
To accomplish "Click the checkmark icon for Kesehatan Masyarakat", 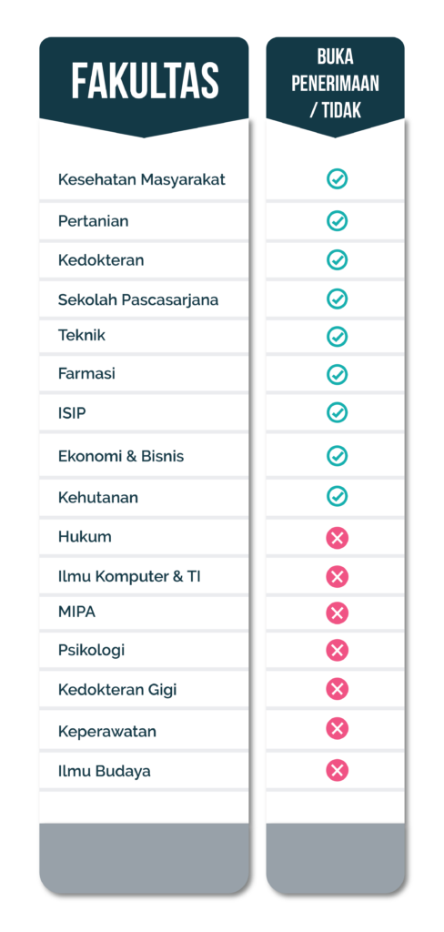I will pos(337,179).
